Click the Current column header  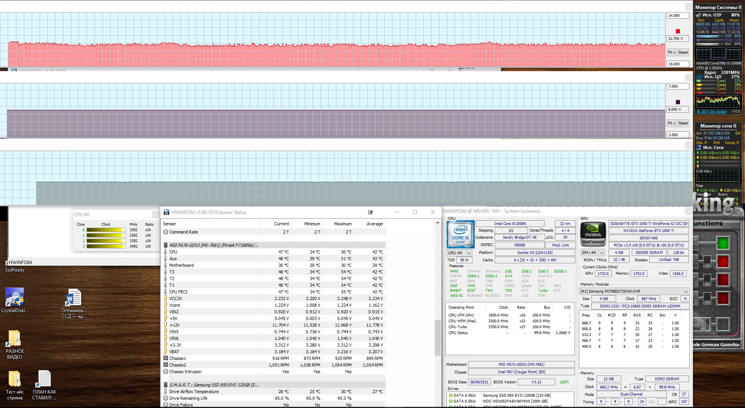pyautogui.click(x=275, y=224)
